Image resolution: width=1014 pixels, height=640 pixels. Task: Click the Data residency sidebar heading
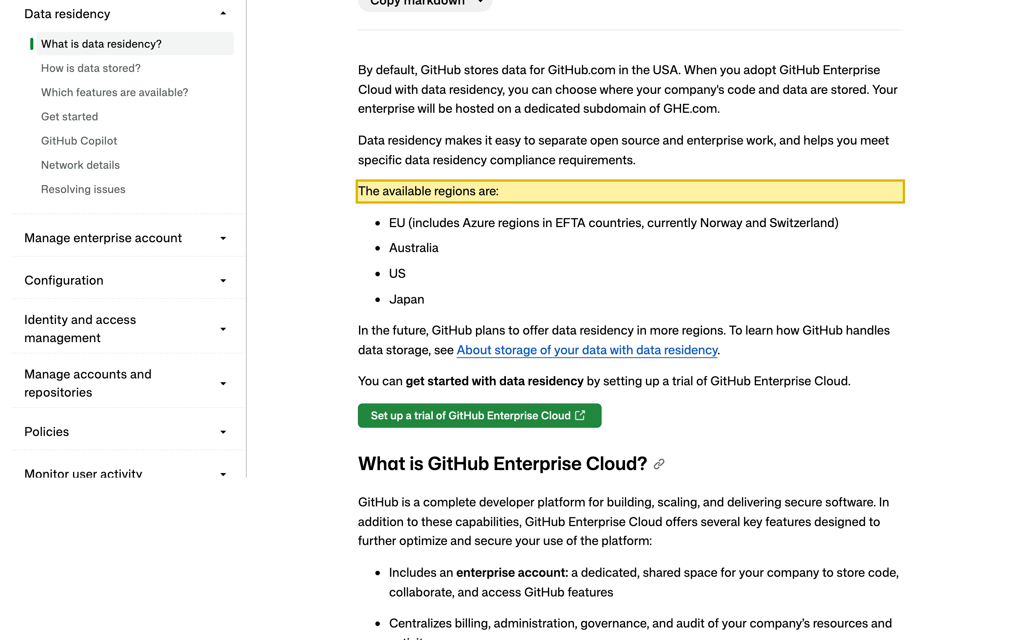click(67, 14)
